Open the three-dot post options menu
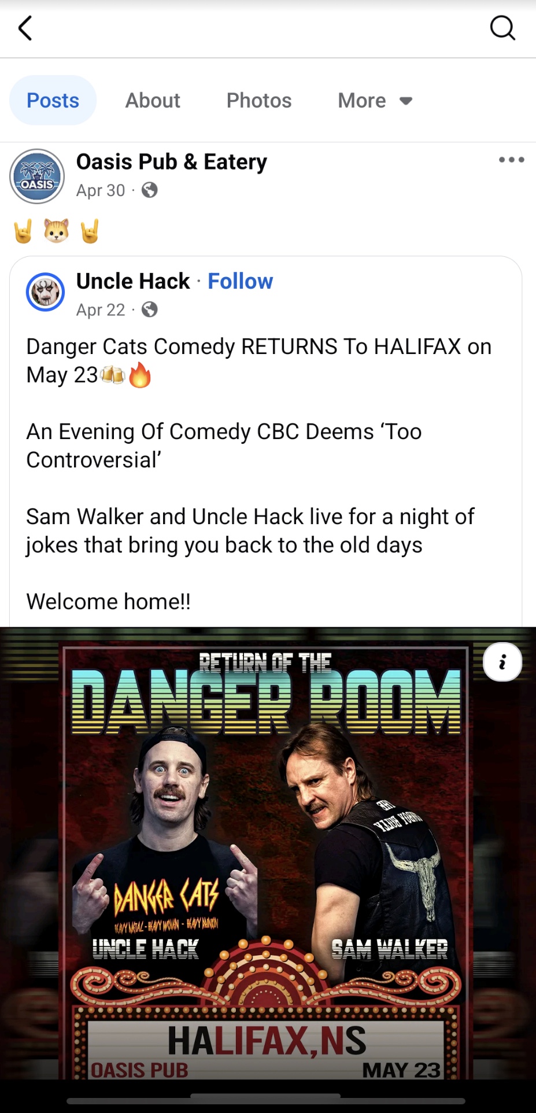This screenshot has height=1113, width=536. [511, 160]
